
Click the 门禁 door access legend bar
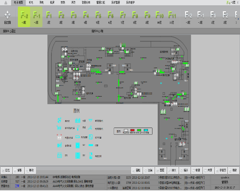coord(91,145)
